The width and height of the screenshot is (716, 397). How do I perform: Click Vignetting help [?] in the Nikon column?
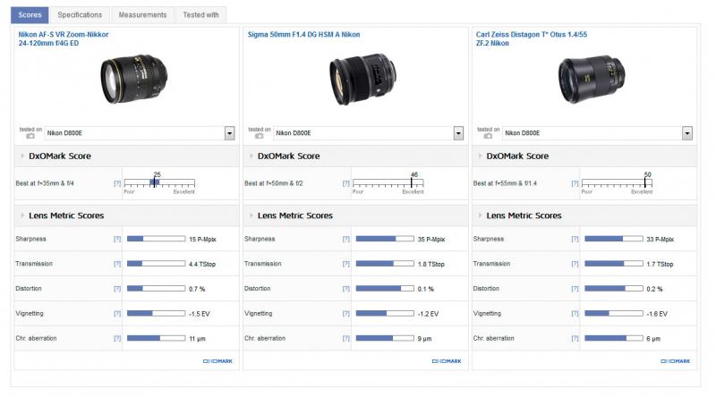tap(117, 314)
